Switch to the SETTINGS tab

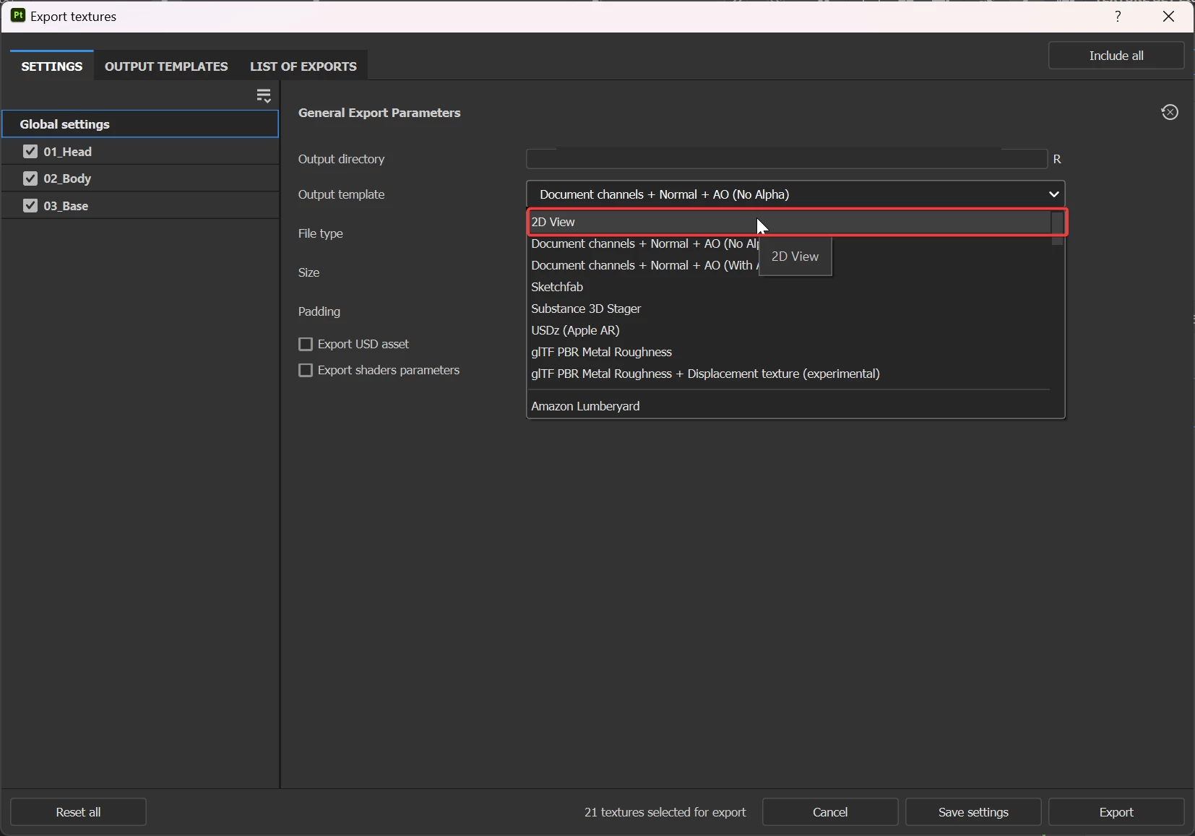coord(52,66)
